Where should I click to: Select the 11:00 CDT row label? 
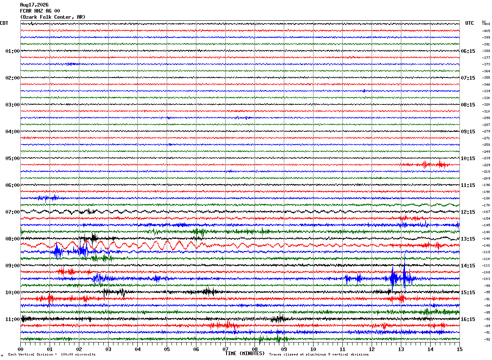click(13, 319)
